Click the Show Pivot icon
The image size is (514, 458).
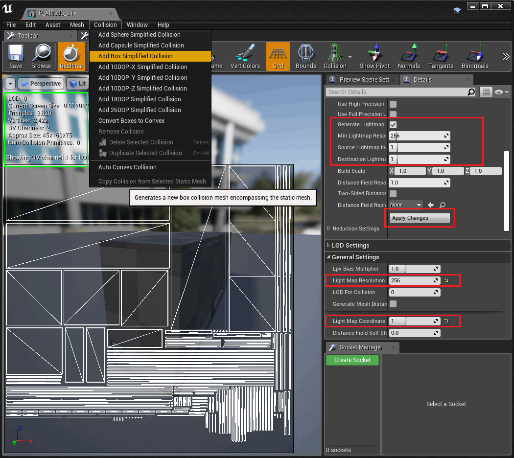tap(374, 56)
